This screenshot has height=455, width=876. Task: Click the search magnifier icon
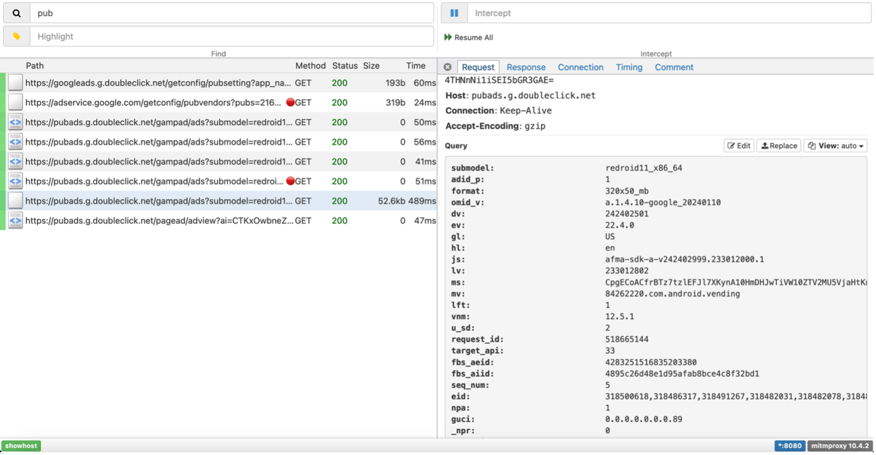click(x=17, y=13)
